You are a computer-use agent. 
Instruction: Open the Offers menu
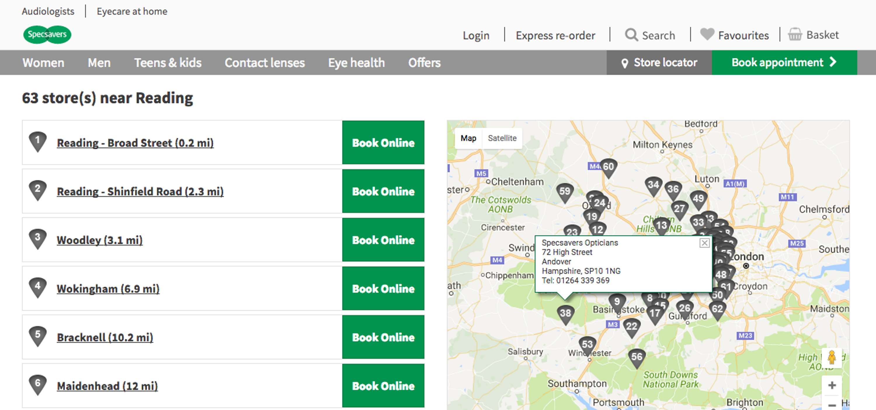point(424,63)
